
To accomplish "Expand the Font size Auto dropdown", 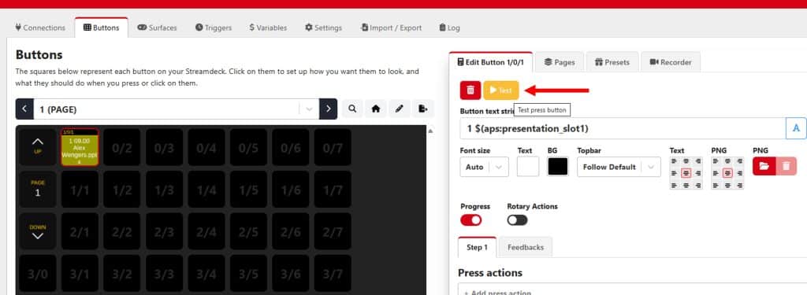I will 484,167.
